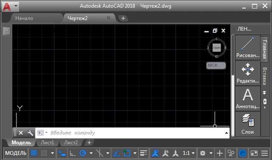The height and width of the screenshot is (160, 272).
Task: Toggle dynamic input in status bar
Action: tap(62, 153)
